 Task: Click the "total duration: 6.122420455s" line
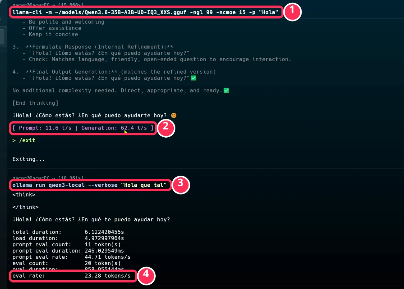tap(68, 232)
